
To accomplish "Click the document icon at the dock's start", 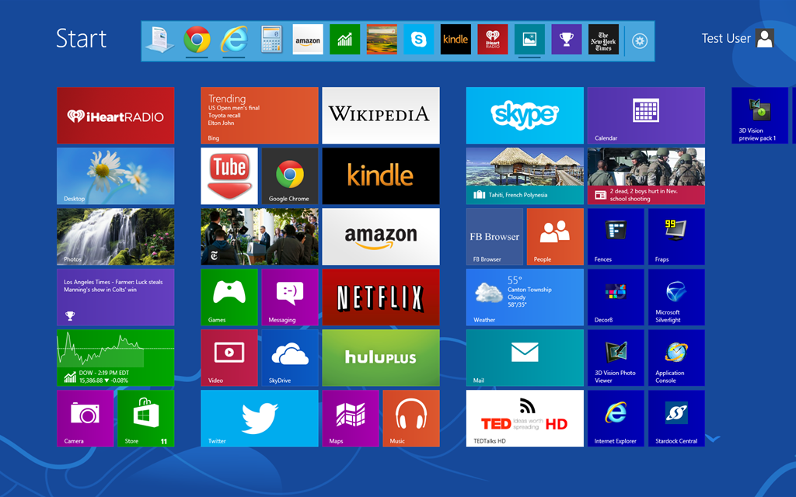I will click(159, 40).
